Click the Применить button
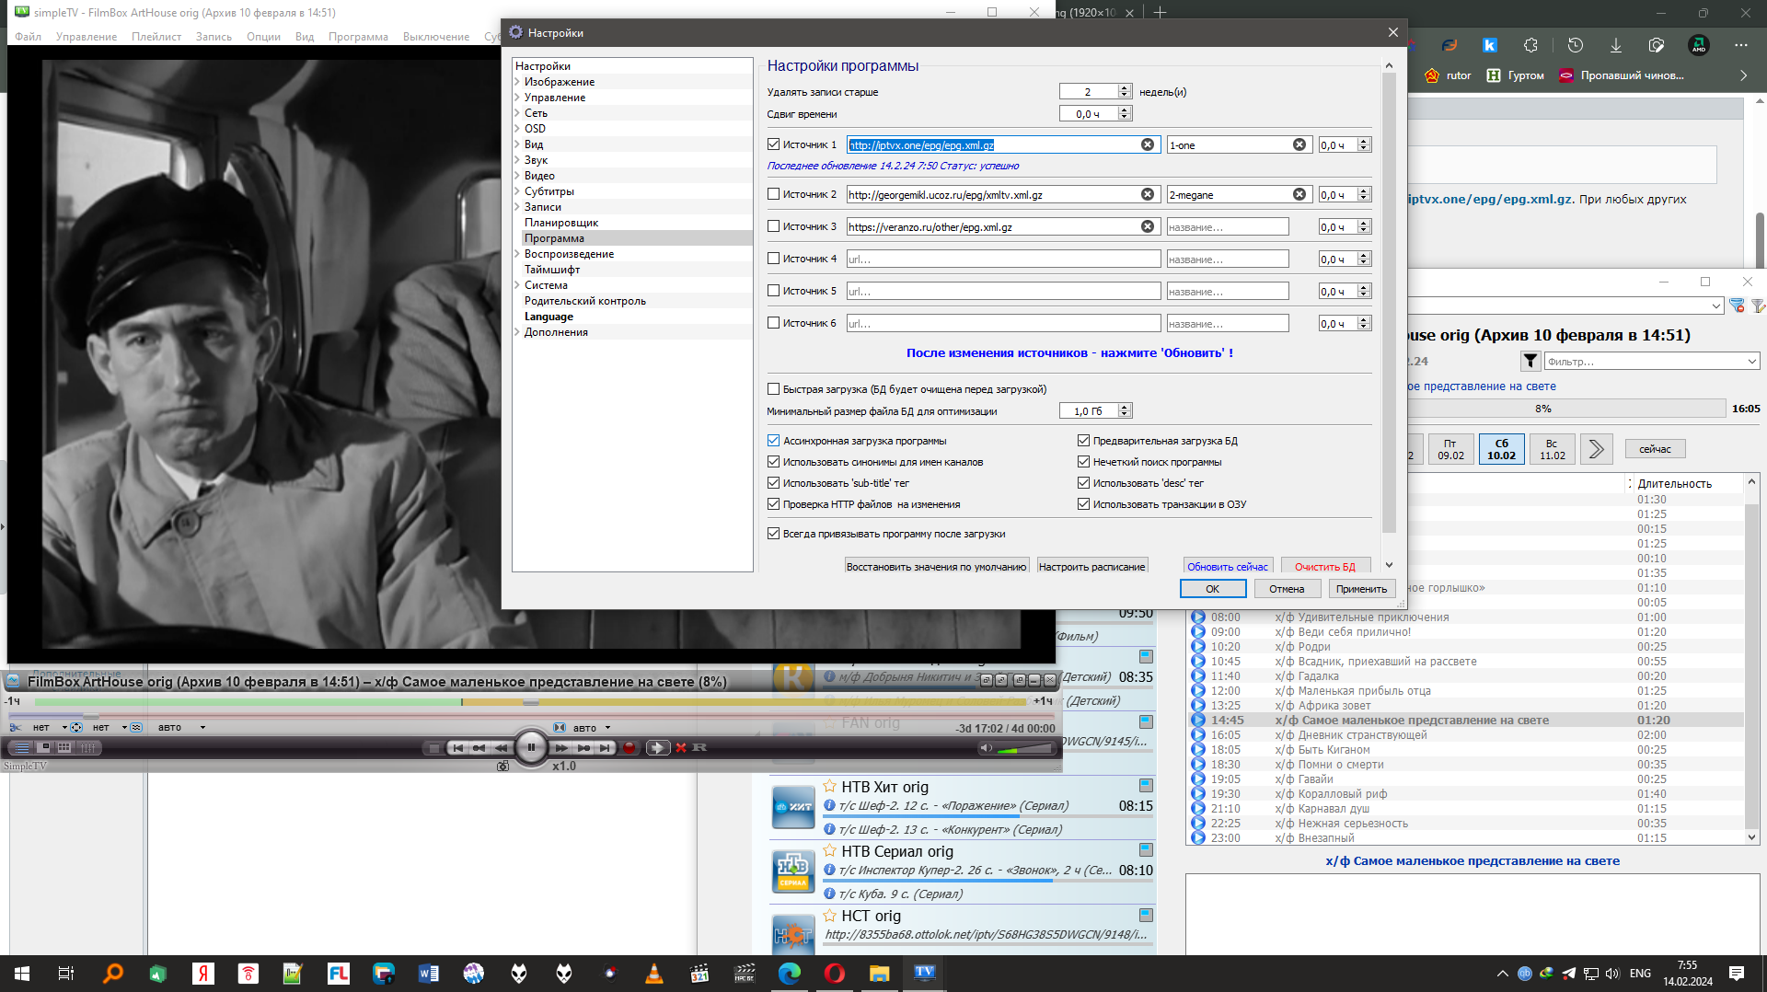The image size is (1767, 992). 1361,589
